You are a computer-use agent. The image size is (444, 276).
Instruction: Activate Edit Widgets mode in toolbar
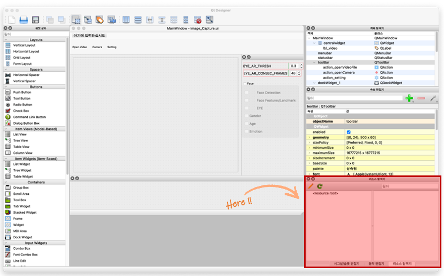point(76,19)
